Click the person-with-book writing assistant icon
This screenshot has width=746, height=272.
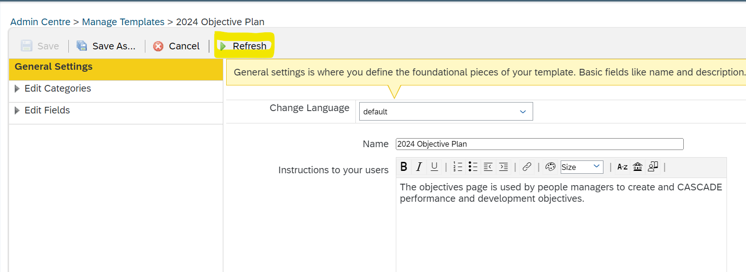click(x=653, y=167)
